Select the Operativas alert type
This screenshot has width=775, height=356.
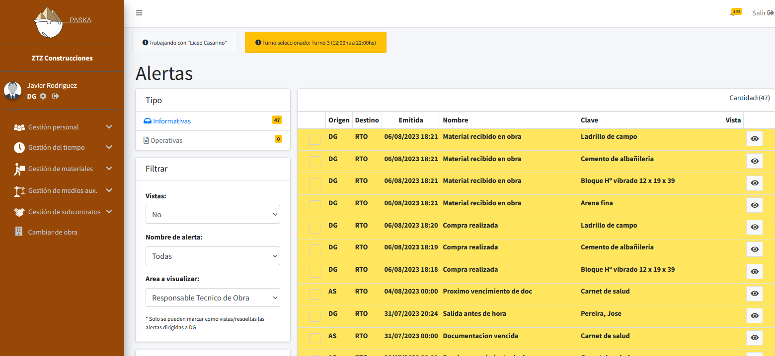(213, 140)
